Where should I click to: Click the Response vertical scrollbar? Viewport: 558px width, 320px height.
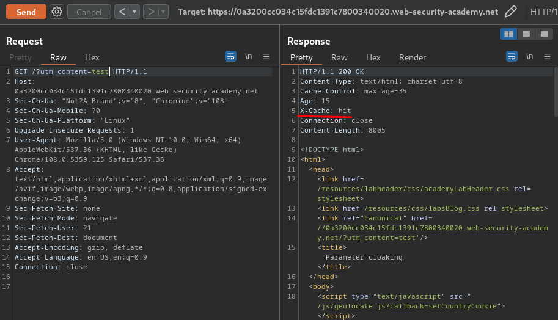click(x=556, y=92)
